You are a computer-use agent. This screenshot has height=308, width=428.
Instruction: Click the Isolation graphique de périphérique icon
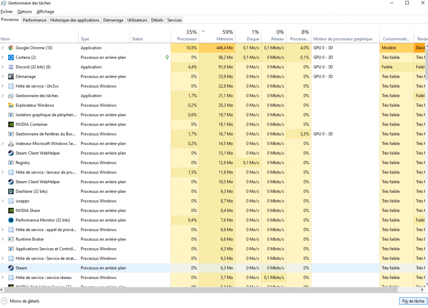[11, 115]
